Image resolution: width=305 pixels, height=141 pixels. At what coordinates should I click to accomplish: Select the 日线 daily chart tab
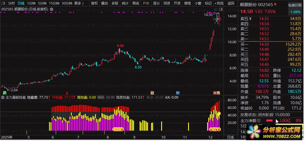click(21, 3)
